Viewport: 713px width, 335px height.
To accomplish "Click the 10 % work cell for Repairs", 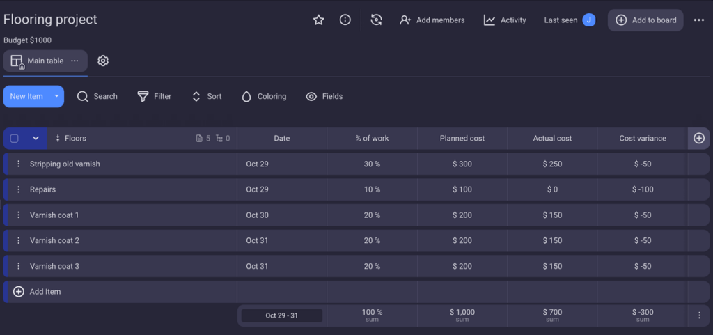I will point(372,189).
